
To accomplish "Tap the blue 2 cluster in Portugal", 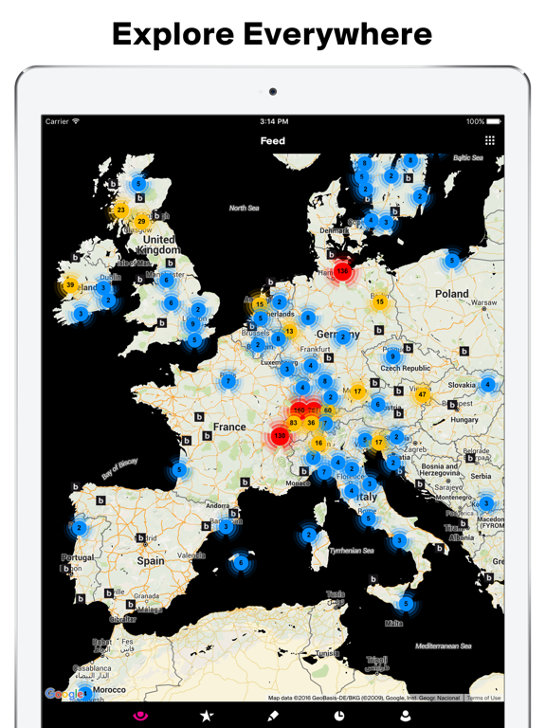I will coord(79,528).
